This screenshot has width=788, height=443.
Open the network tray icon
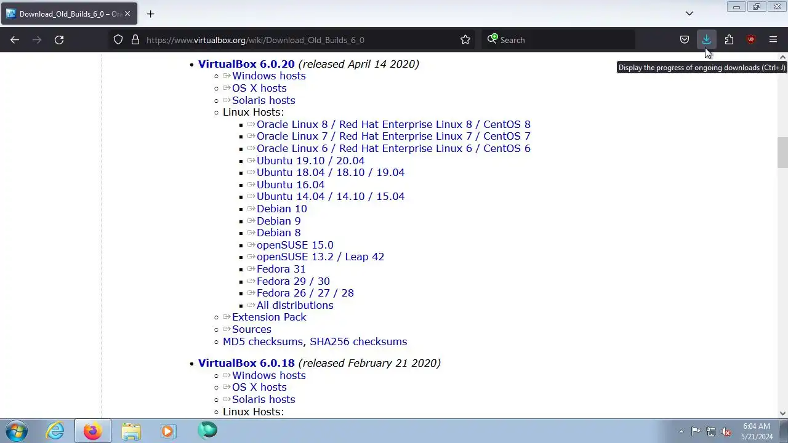pos(711,431)
